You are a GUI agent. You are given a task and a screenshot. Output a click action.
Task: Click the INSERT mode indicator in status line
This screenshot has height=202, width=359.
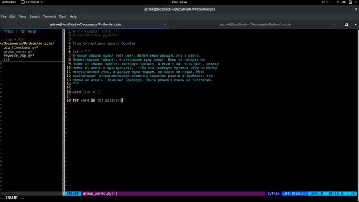[x=72, y=194]
